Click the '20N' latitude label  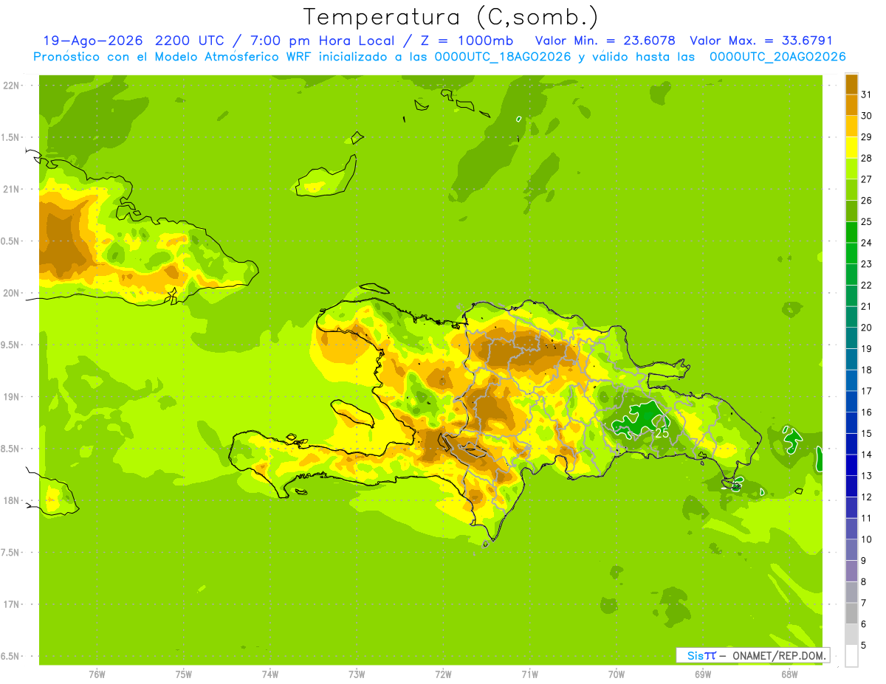[12, 293]
